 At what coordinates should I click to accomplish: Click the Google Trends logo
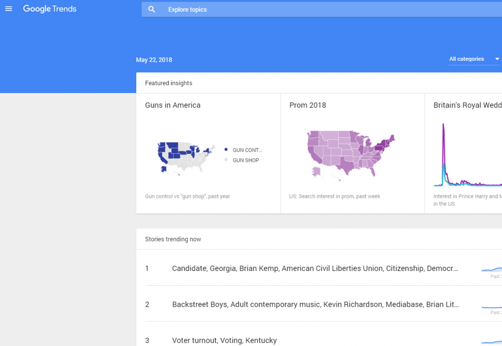50,9
